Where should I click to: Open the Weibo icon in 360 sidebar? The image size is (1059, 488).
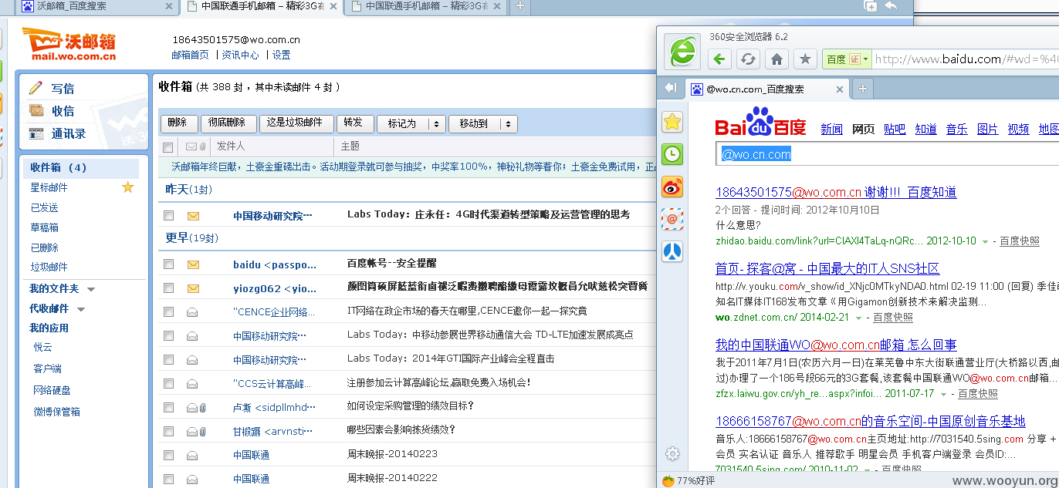tap(672, 187)
